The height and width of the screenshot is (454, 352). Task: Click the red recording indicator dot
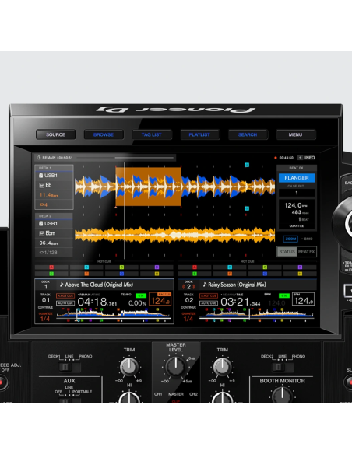click(275, 158)
